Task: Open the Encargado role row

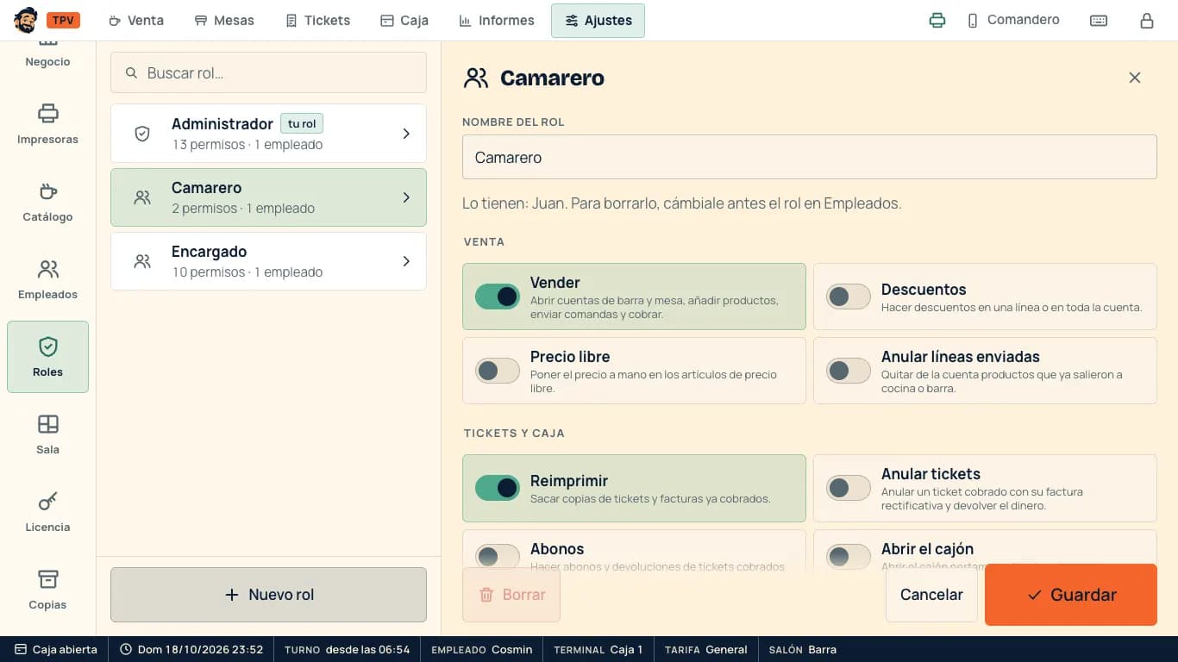Action: pos(268,261)
